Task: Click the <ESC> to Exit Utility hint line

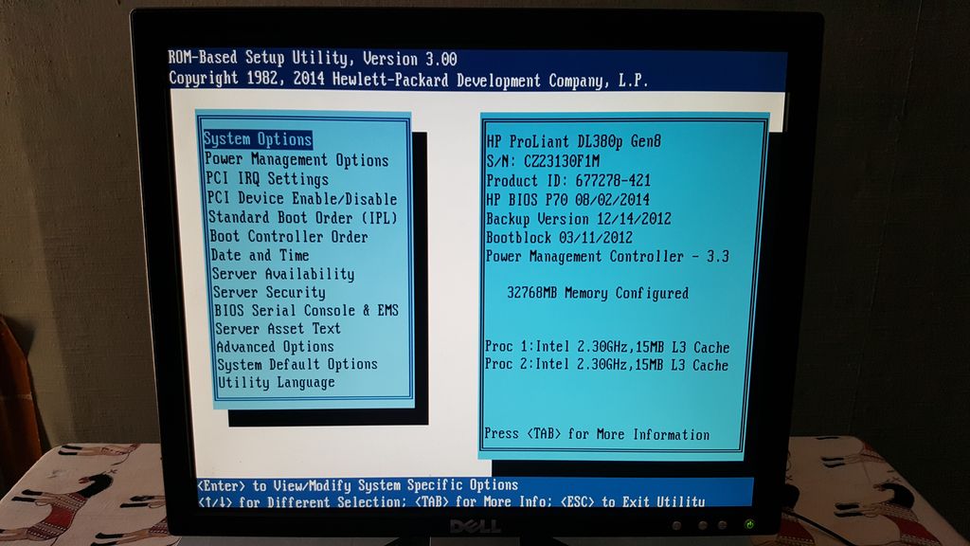Action: coord(632,500)
